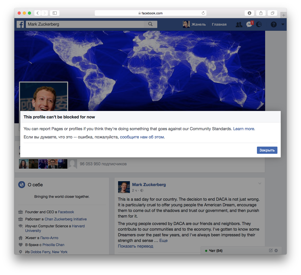
Task: Open the help question mark icon
Action: (x=274, y=24)
